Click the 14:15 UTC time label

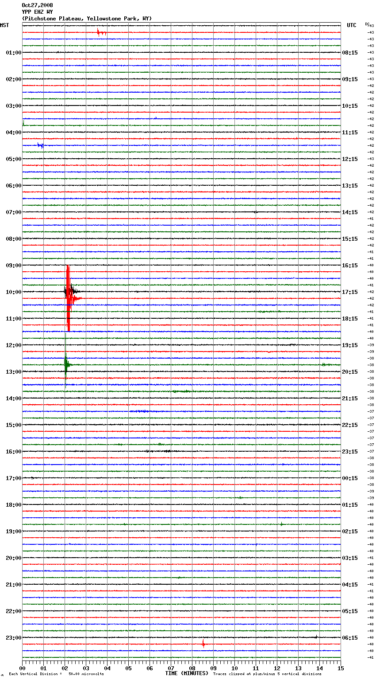click(350, 212)
